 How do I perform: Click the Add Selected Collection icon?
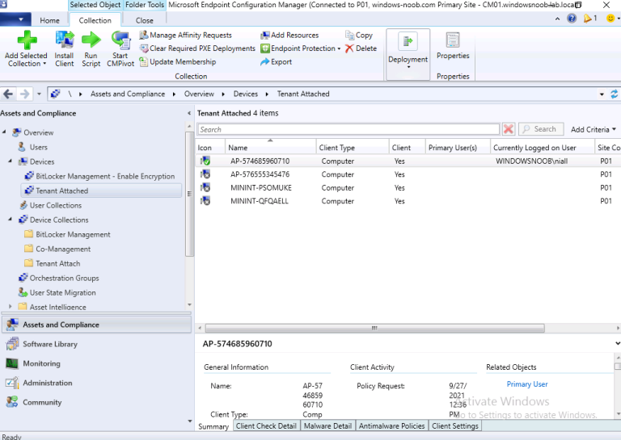(x=27, y=40)
